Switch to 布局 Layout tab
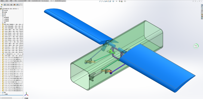The height and width of the screenshot is (99, 203). coord(7,1)
